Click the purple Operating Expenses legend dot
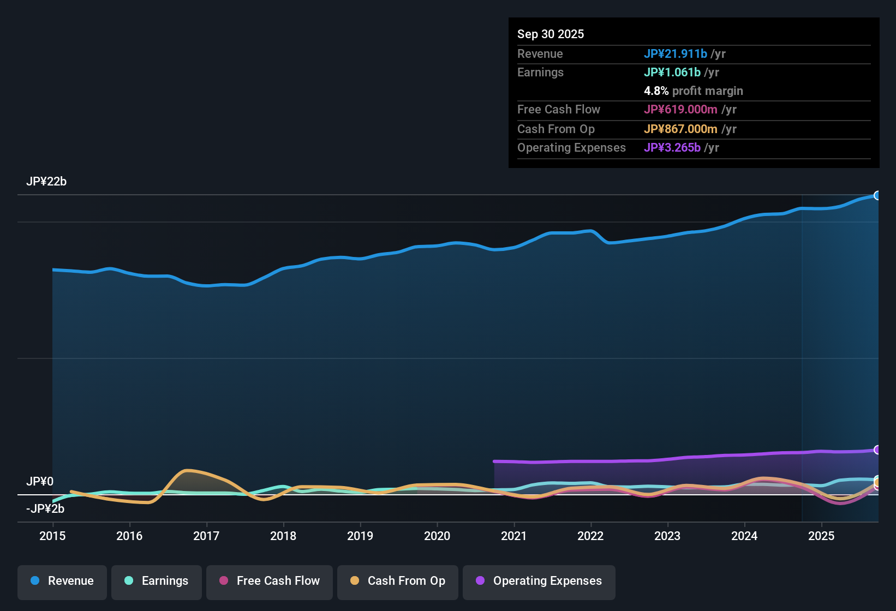 (480, 582)
